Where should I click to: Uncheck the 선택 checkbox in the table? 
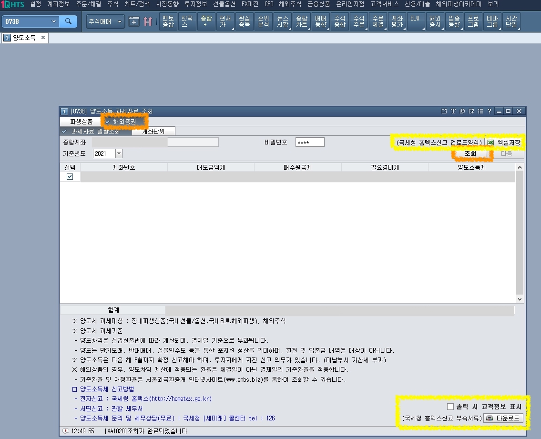[70, 176]
